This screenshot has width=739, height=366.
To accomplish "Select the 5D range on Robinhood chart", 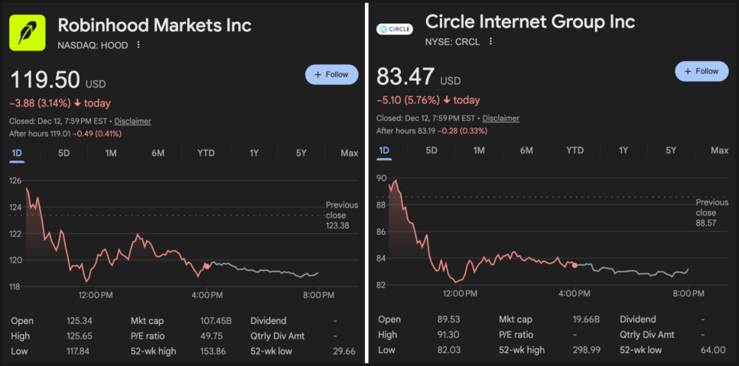I will click(x=64, y=153).
